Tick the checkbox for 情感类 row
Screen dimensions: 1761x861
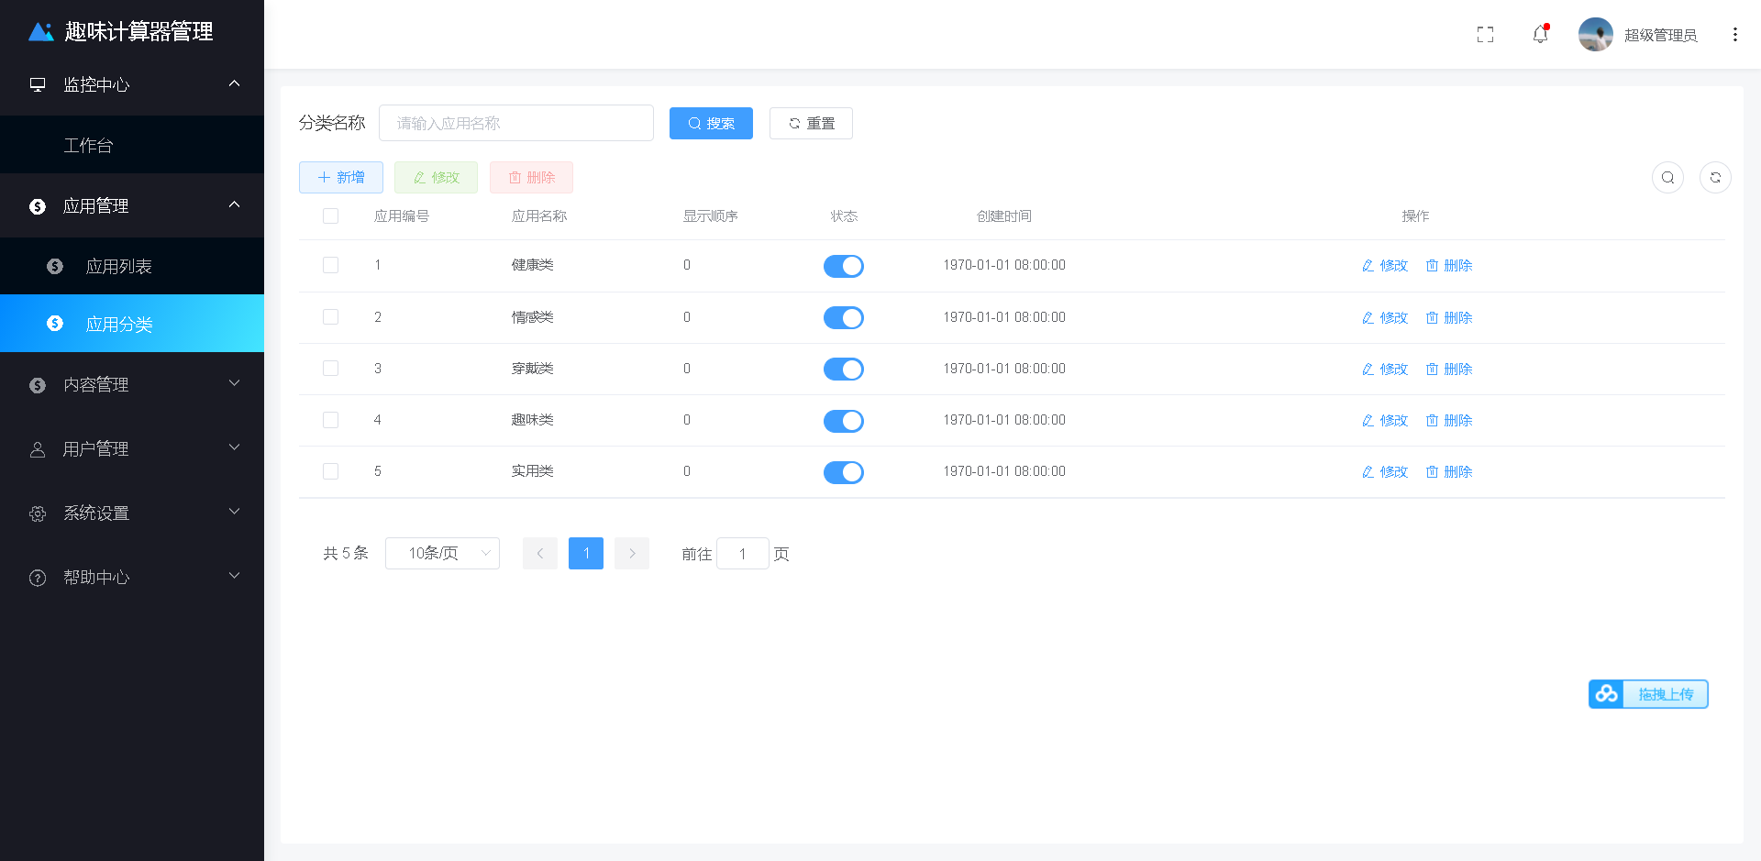pos(331,316)
